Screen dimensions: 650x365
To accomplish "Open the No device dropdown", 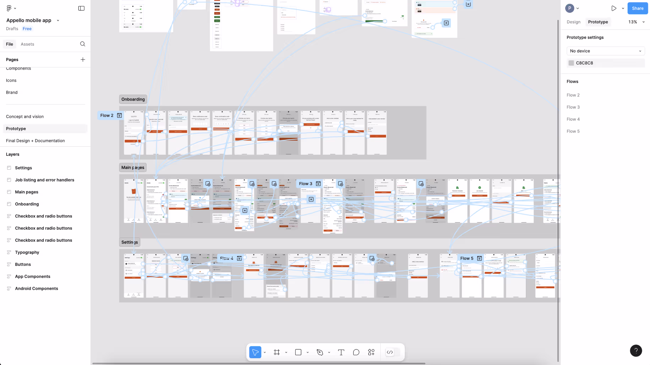I will coord(606,51).
